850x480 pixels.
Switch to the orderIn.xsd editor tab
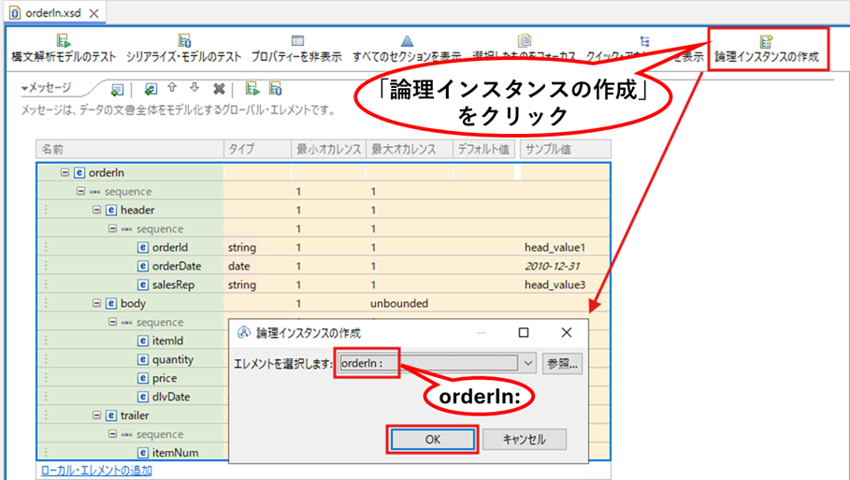point(53,13)
